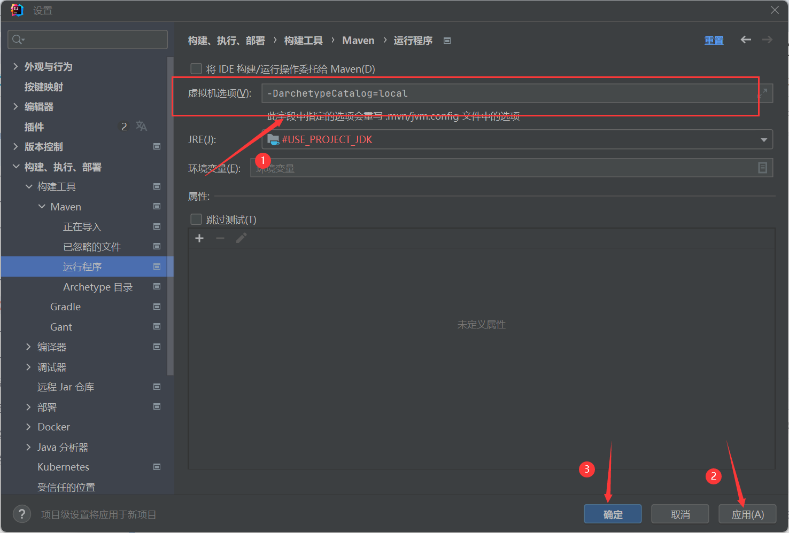Edit property with the pencil icon
The image size is (789, 533).
click(241, 238)
